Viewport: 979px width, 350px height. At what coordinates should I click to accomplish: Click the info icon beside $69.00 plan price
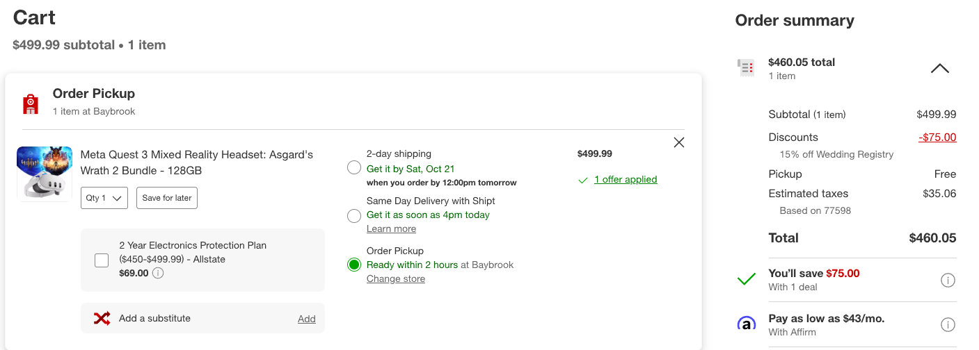pyautogui.click(x=158, y=273)
